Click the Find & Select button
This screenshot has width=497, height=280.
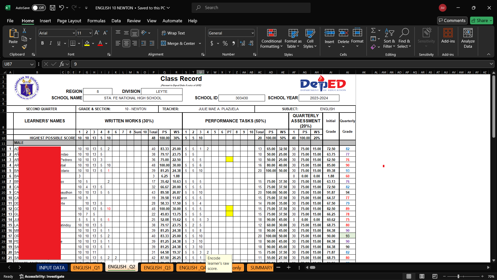click(404, 38)
